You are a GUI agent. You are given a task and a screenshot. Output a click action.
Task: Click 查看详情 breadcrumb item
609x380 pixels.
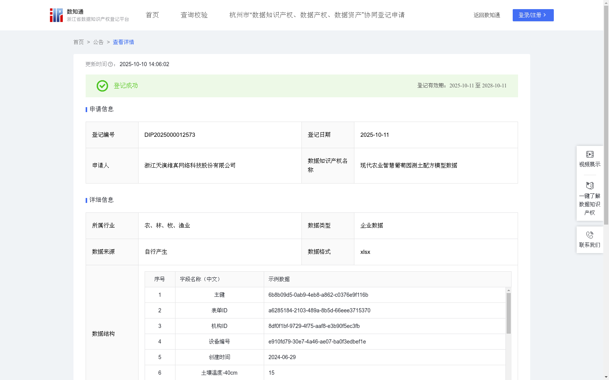pyautogui.click(x=123, y=42)
